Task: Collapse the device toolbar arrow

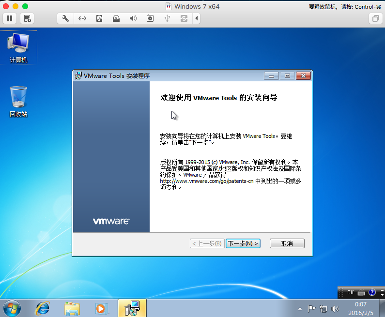Action: click(197, 18)
